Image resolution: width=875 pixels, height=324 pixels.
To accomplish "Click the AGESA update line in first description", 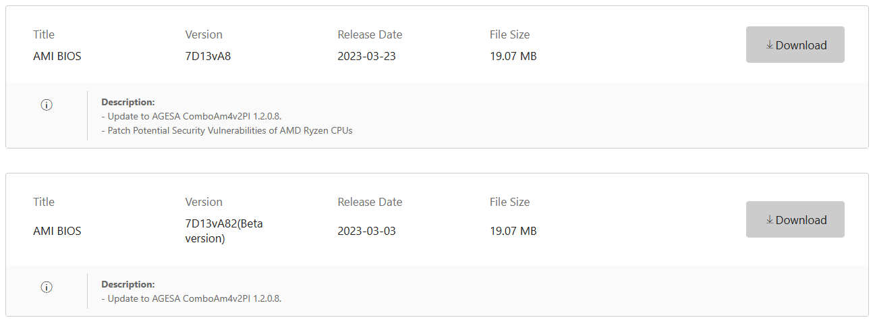I will click(x=191, y=116).
